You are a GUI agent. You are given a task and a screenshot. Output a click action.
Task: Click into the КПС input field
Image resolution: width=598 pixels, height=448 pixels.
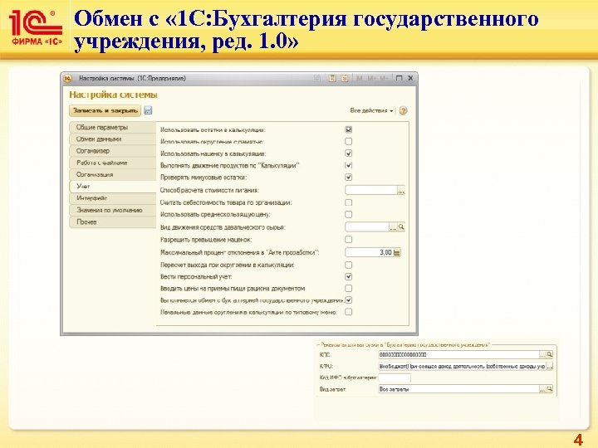click(458, 355)
